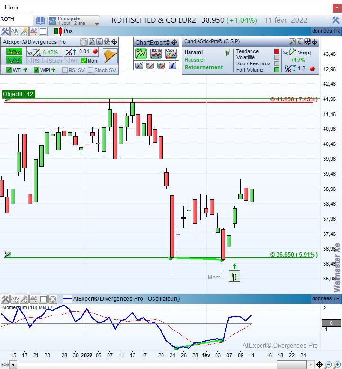Screen dimensions: 342x369
Task: Click the add drawing object star icon
Action: pos(24,31)
